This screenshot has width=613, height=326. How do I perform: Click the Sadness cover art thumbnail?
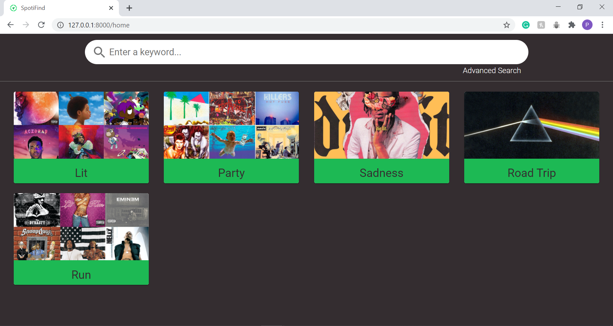pos(382,125)
